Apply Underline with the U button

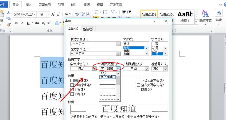tap(28, 23)
